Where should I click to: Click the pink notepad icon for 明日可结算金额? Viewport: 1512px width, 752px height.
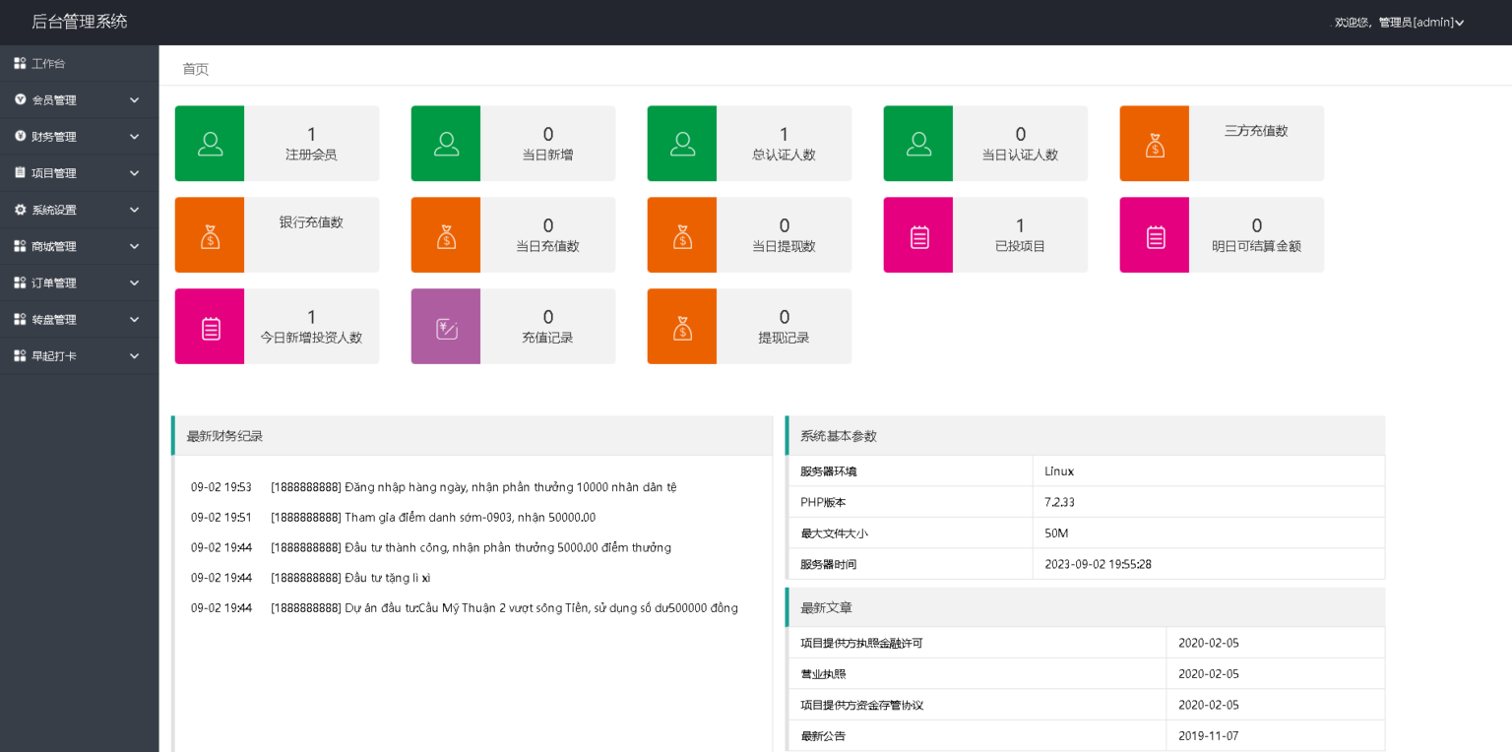1155,235
